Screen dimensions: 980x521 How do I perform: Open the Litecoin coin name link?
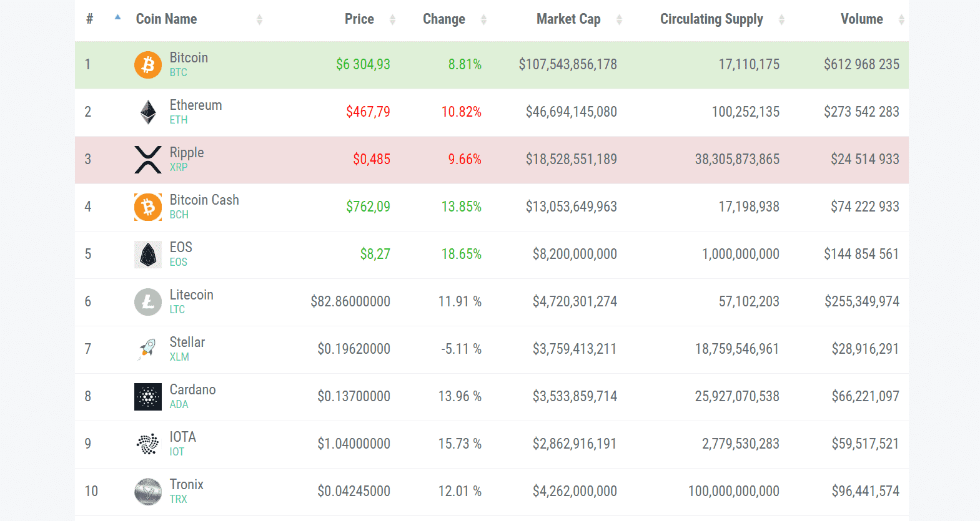pos(192,295)
